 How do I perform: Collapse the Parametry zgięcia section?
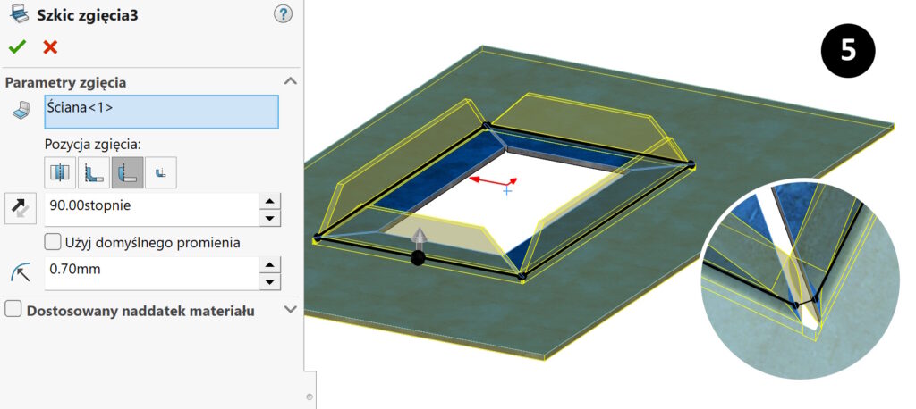pos(290,81)
